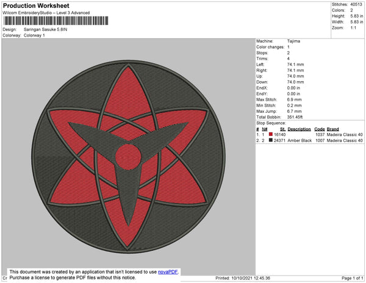Click the 'Code' column header
The height and width of the screenshot is (283, 366).
tap(320, 129)
